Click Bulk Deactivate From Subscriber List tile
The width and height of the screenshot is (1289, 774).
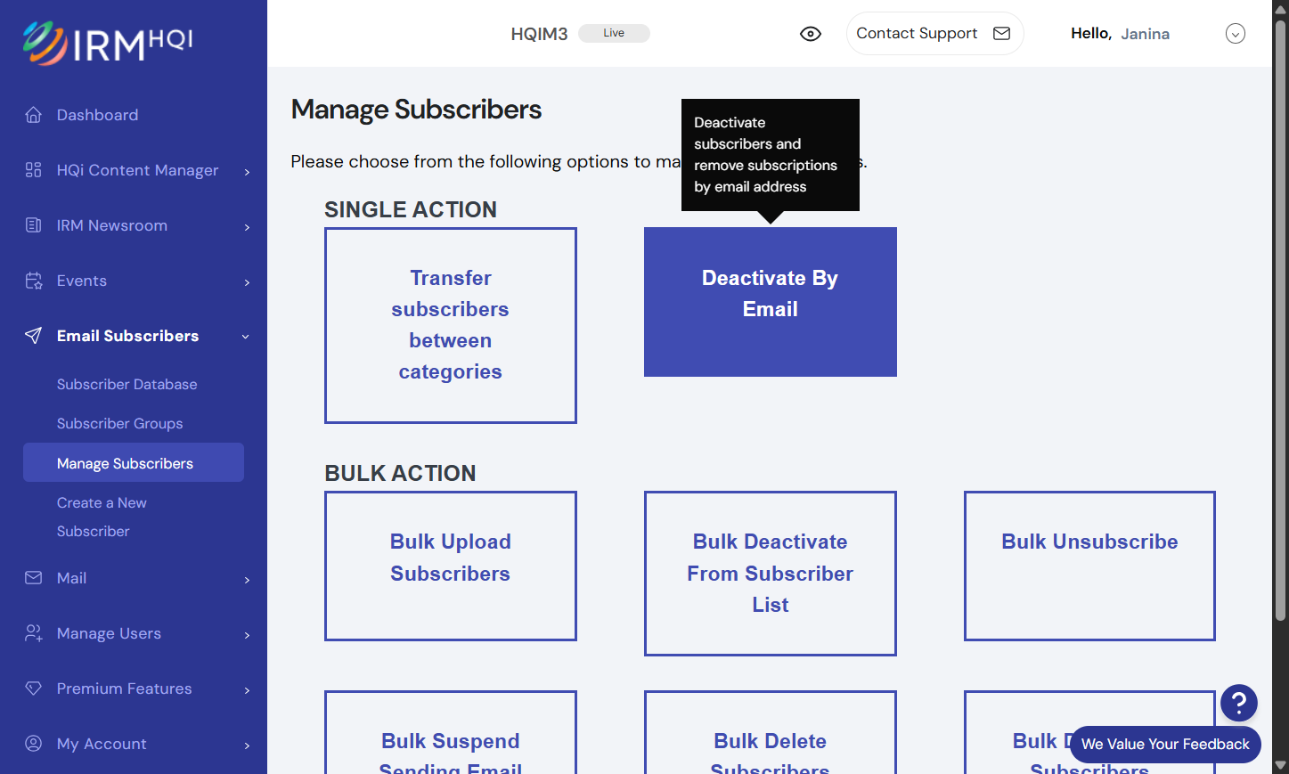[x=771, y=574]
